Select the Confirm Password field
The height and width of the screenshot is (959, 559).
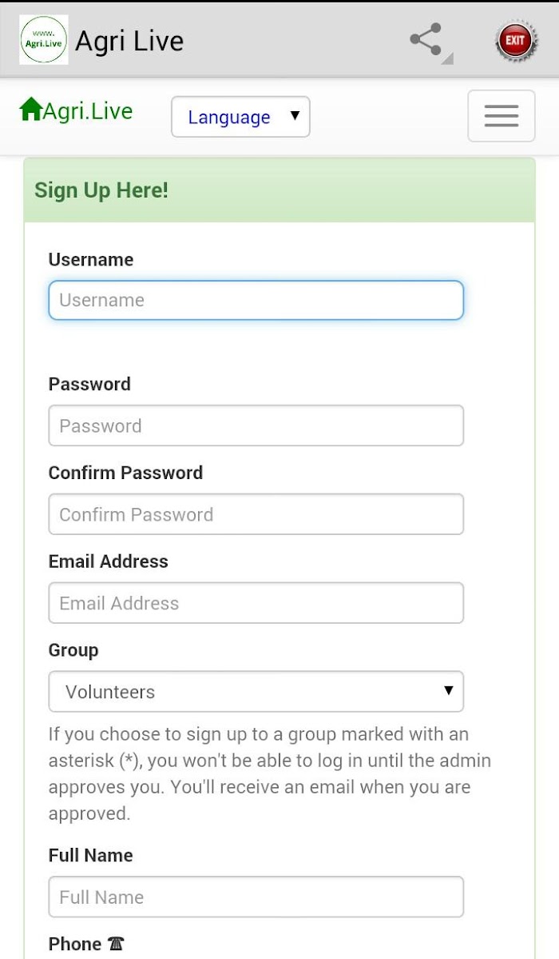tap(256, 513)
